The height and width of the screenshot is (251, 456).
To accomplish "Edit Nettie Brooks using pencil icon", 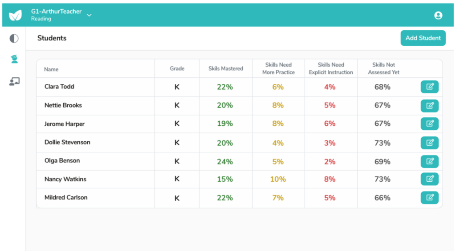I will point(429,106).
